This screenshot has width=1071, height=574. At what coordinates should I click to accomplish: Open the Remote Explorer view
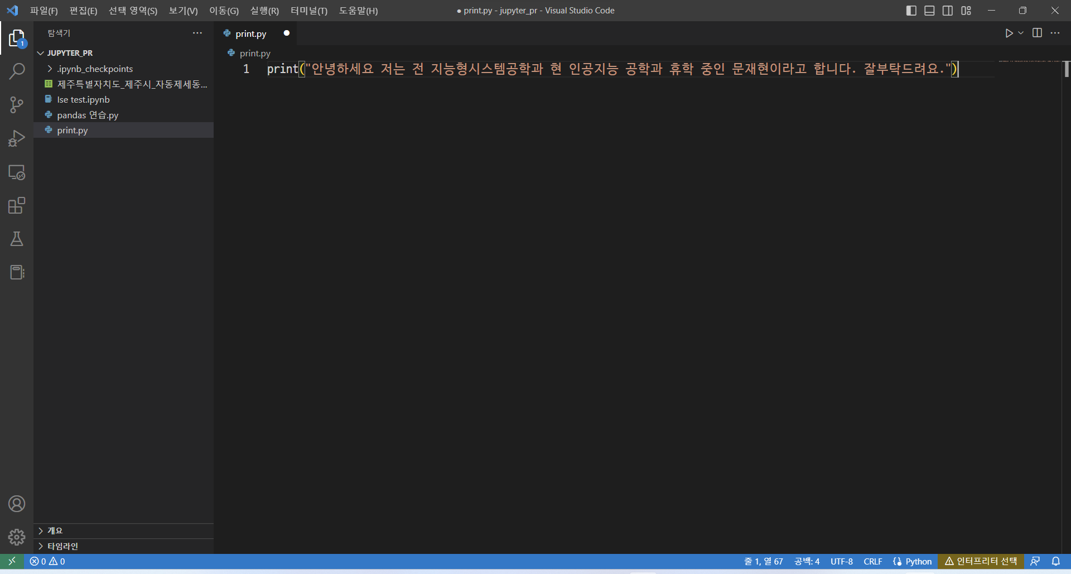coord(17,172)
